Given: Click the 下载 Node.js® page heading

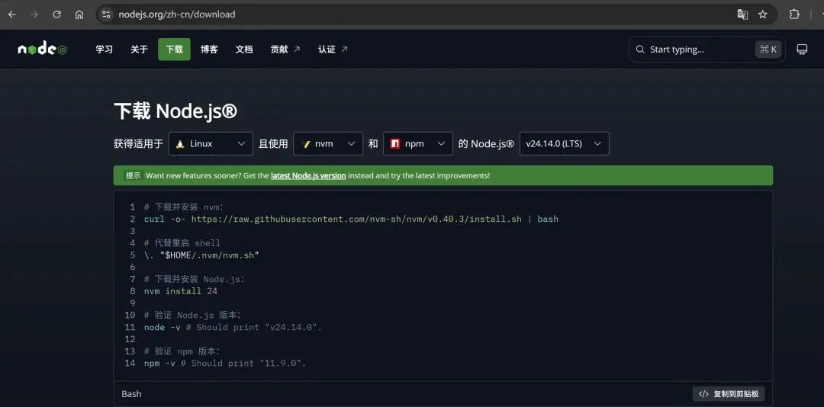Looking at the screenshot, I should tap(175, 111).
